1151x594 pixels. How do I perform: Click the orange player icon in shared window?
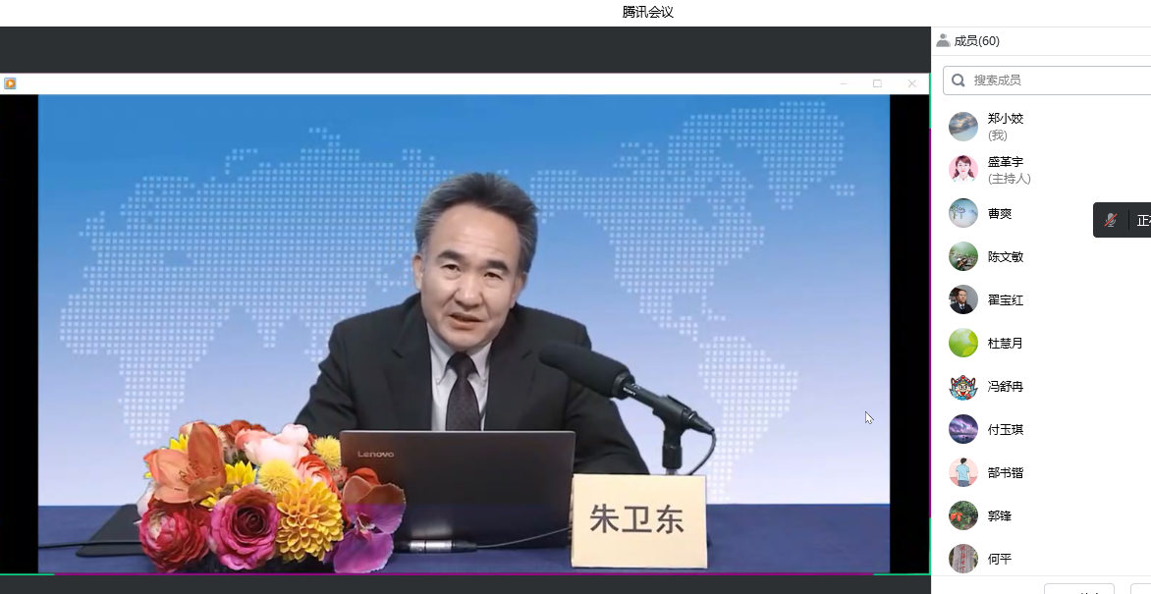pos(10,83)
